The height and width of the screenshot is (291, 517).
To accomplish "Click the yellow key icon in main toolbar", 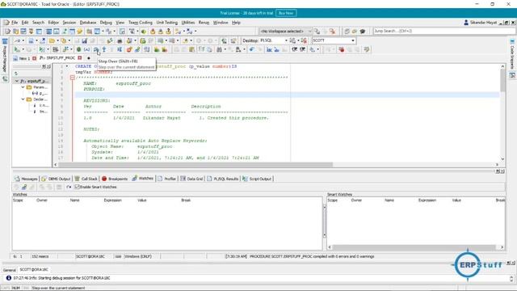I will pos(79,32).
